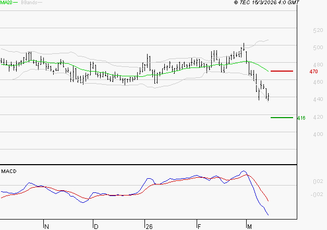
Task: Click the 420 price axis label
Action: point(318,117)
